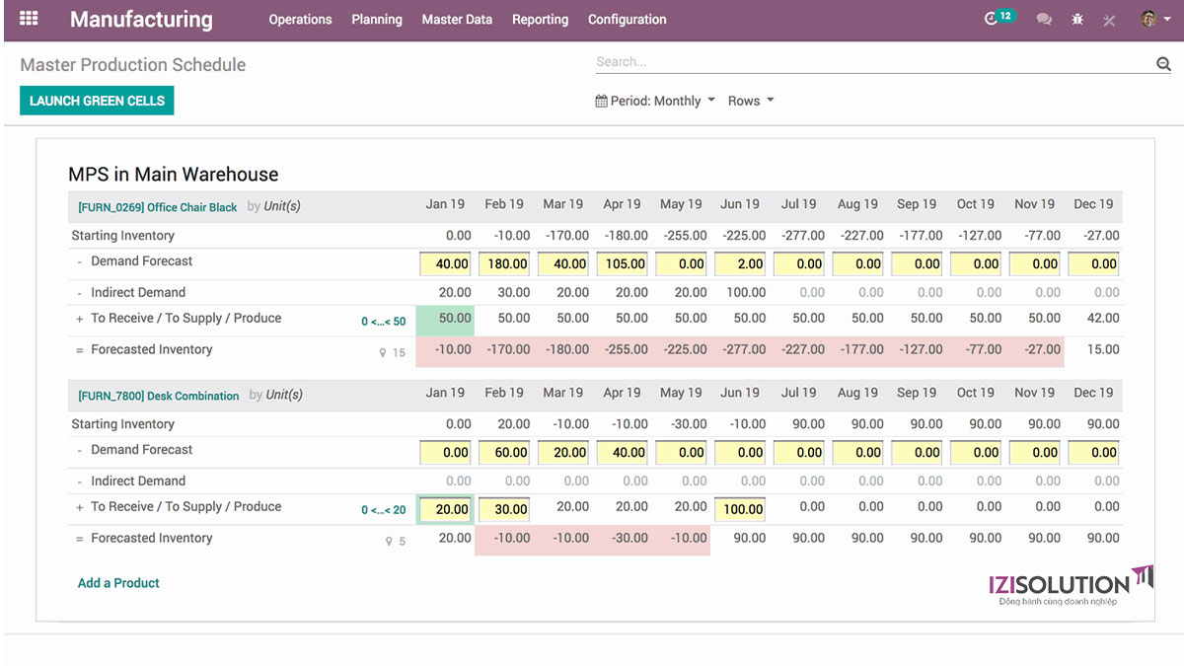Click the debug bug icon
Screen dimensions: 1184x666
pyautogui.click(x=1077, y=20)
